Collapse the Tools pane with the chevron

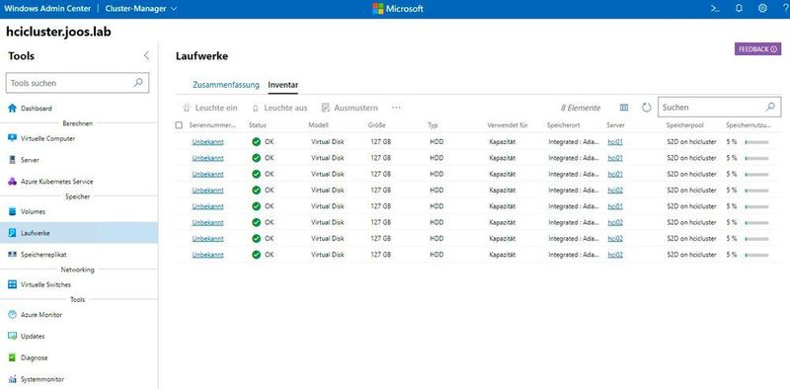click(146, 56)
